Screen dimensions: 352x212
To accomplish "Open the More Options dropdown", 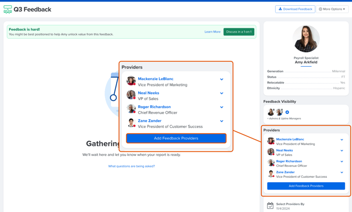I will point(332,9).
